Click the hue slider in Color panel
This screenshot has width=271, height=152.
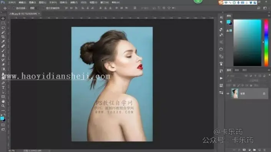[266, 43]
